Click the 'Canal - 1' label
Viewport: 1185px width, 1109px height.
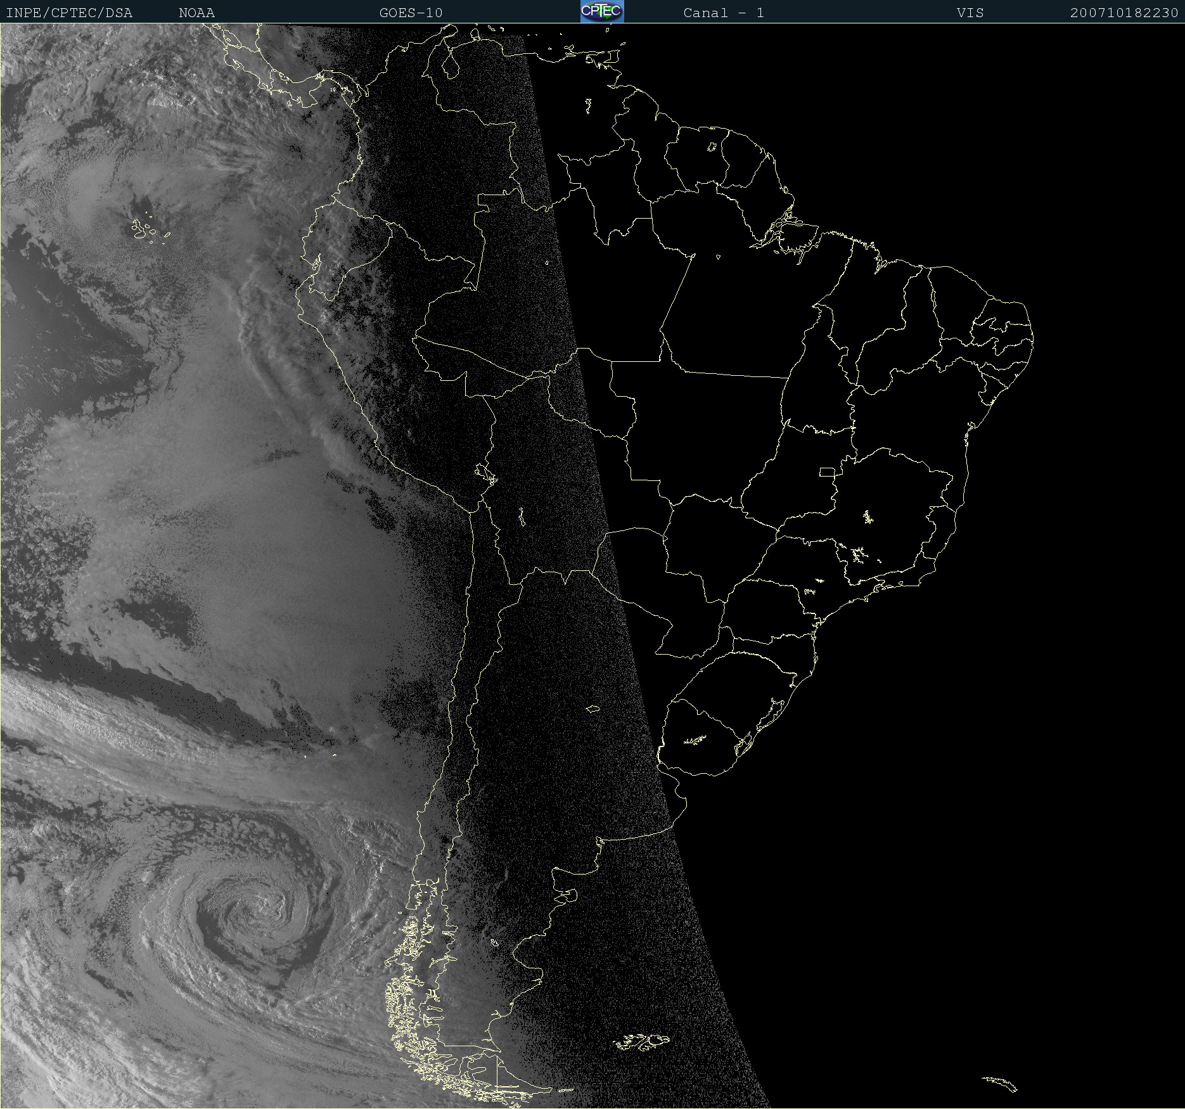tap(724, 13)
